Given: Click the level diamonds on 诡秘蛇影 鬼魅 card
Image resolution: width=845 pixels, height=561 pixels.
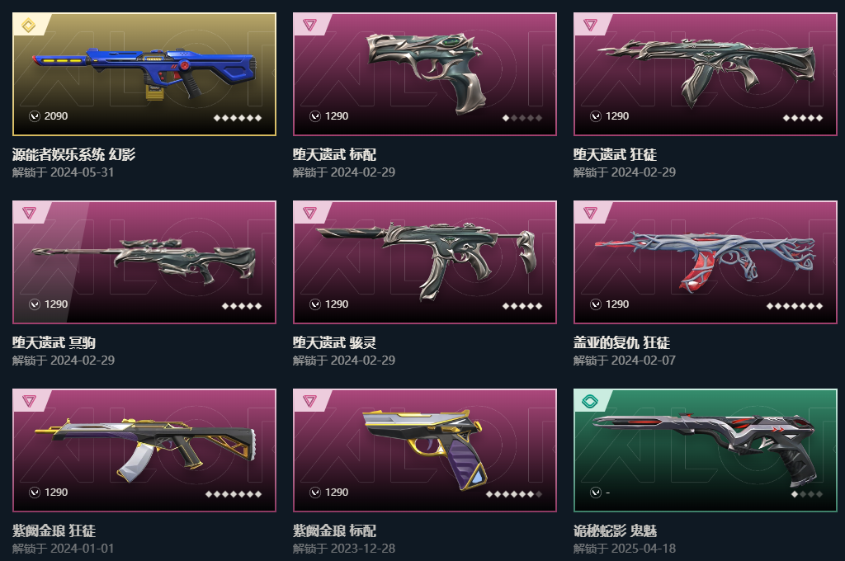Looking at the screenshot, I should click(x=807, y=493).
